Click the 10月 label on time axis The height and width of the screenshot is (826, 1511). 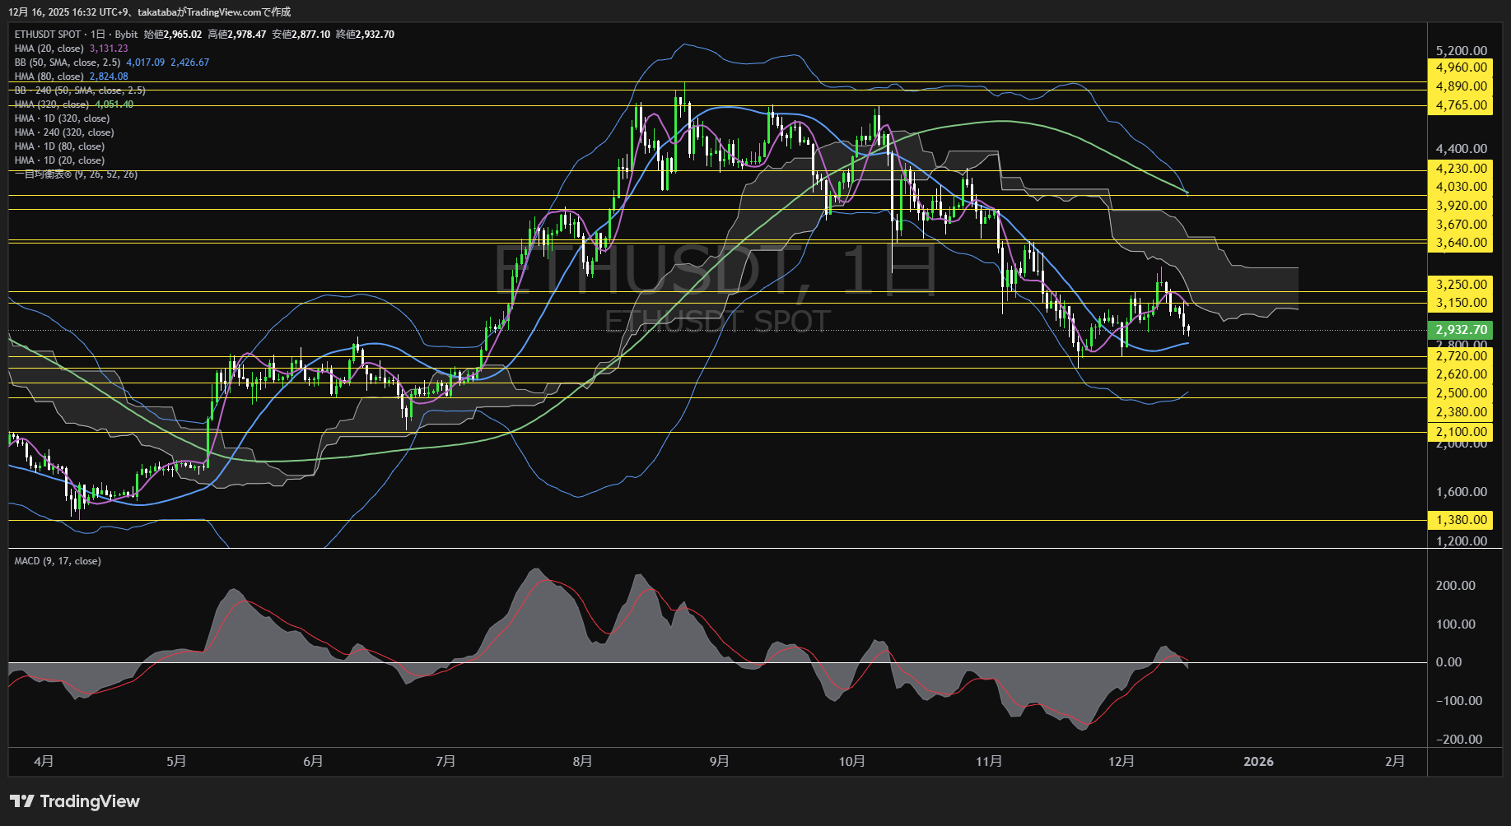pyautogui.click(x=851, y=762)
